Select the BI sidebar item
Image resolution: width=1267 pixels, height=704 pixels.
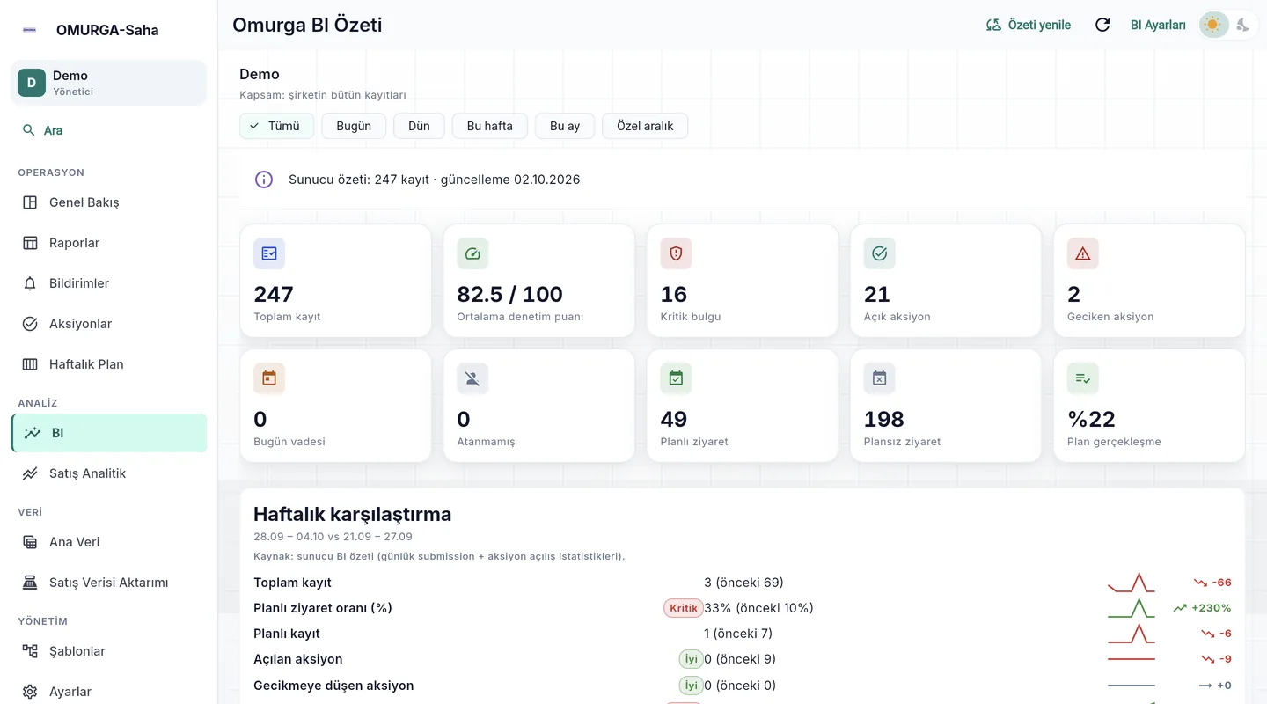click(x=109, y=433)
